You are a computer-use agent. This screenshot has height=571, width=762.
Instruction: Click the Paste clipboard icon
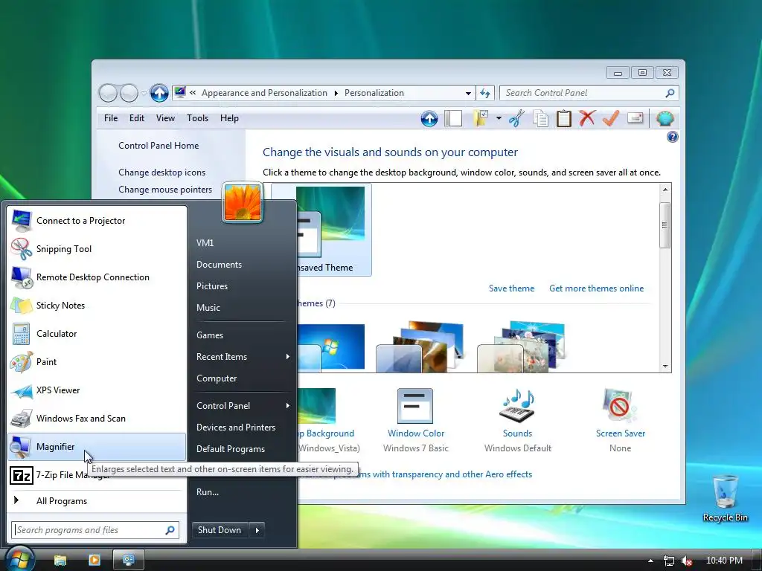point(563,118)
